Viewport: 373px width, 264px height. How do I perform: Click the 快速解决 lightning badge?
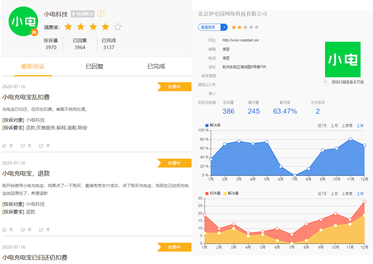tap(83, 14)
